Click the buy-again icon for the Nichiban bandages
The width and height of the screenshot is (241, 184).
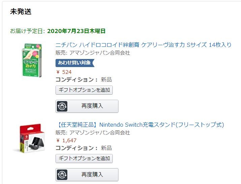tap(62, 106)
